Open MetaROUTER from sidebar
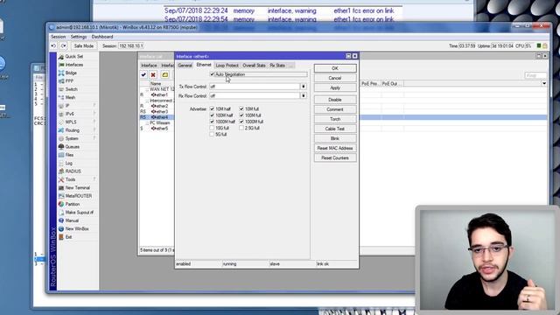The width and height of the screenshot is (560, 315). [78, 196]
